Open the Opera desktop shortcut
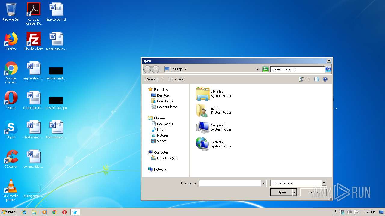The image size is (385, 216). click(x=11, y=100)
